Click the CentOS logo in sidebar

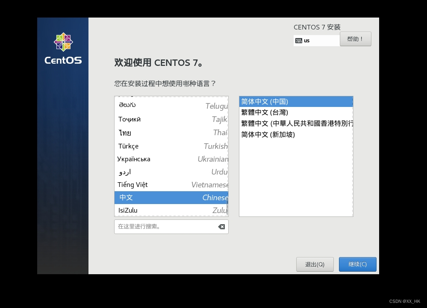[x=63, y=48]
